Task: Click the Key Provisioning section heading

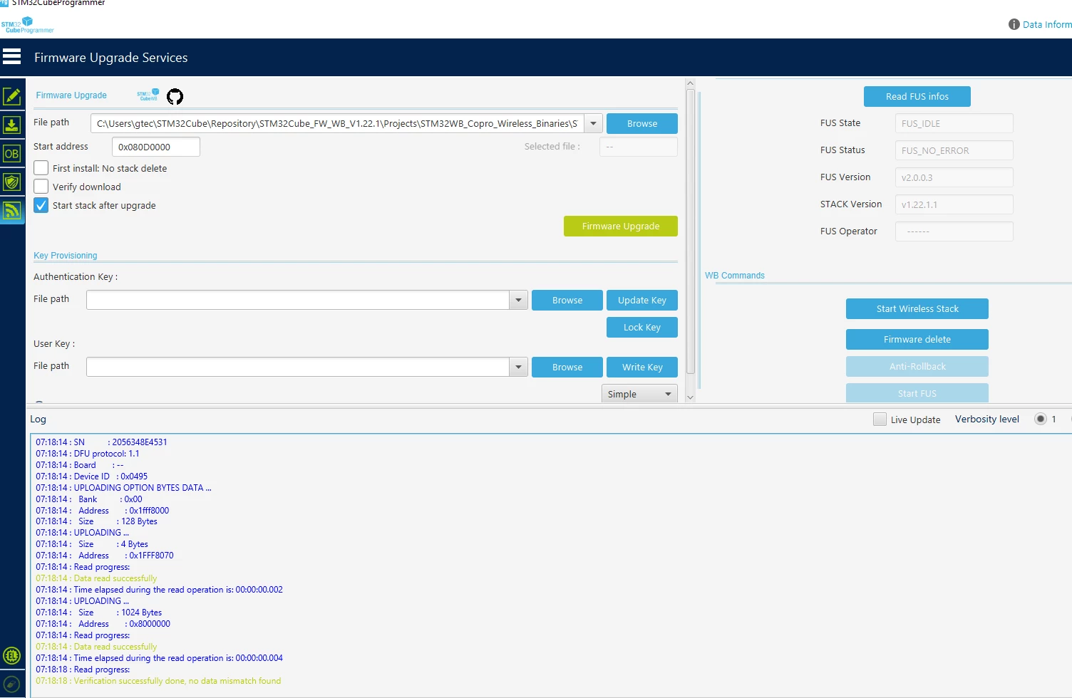Action: [x=66, y=255]
